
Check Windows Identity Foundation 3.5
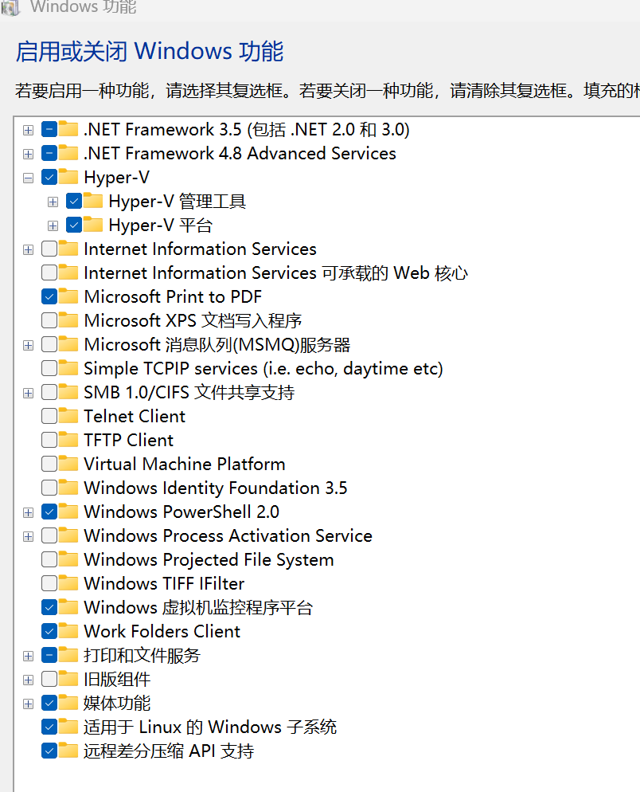point(49,488)
